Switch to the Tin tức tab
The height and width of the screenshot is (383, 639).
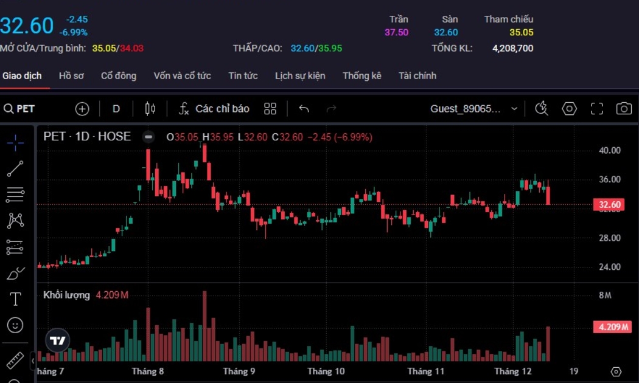(243, 76)
